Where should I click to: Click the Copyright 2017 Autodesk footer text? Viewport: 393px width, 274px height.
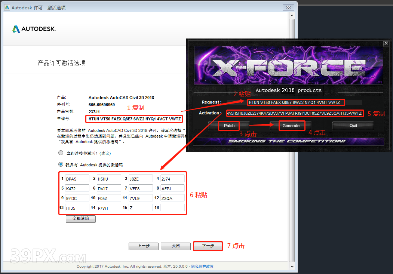click(120, 266)
